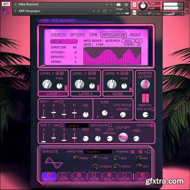
Task: Solo Level N noise S icon
Action: tap(122, 73)
